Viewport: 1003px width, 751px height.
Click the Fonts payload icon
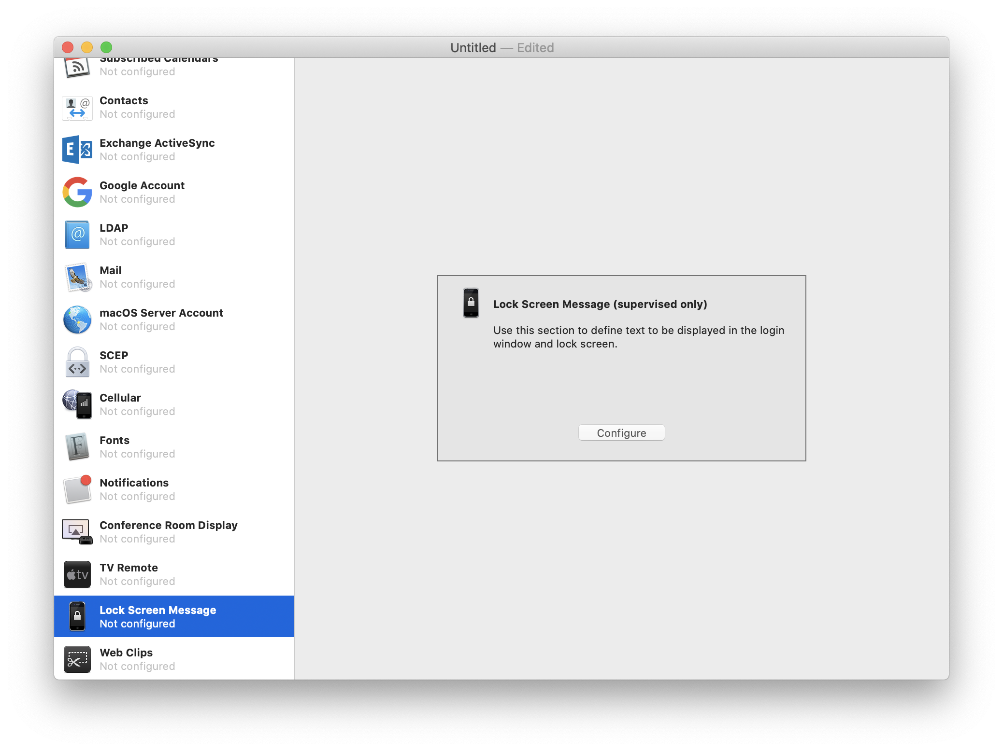[77, 447]
